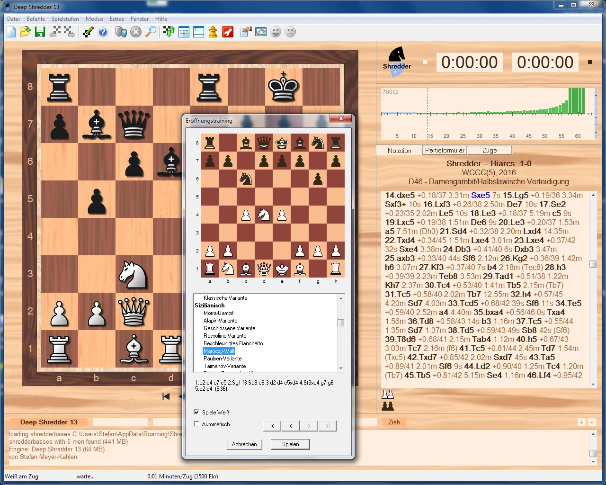Go to first move in opening dialog
The width and height of the screenshot is (606, 485).
click(272, 426)
